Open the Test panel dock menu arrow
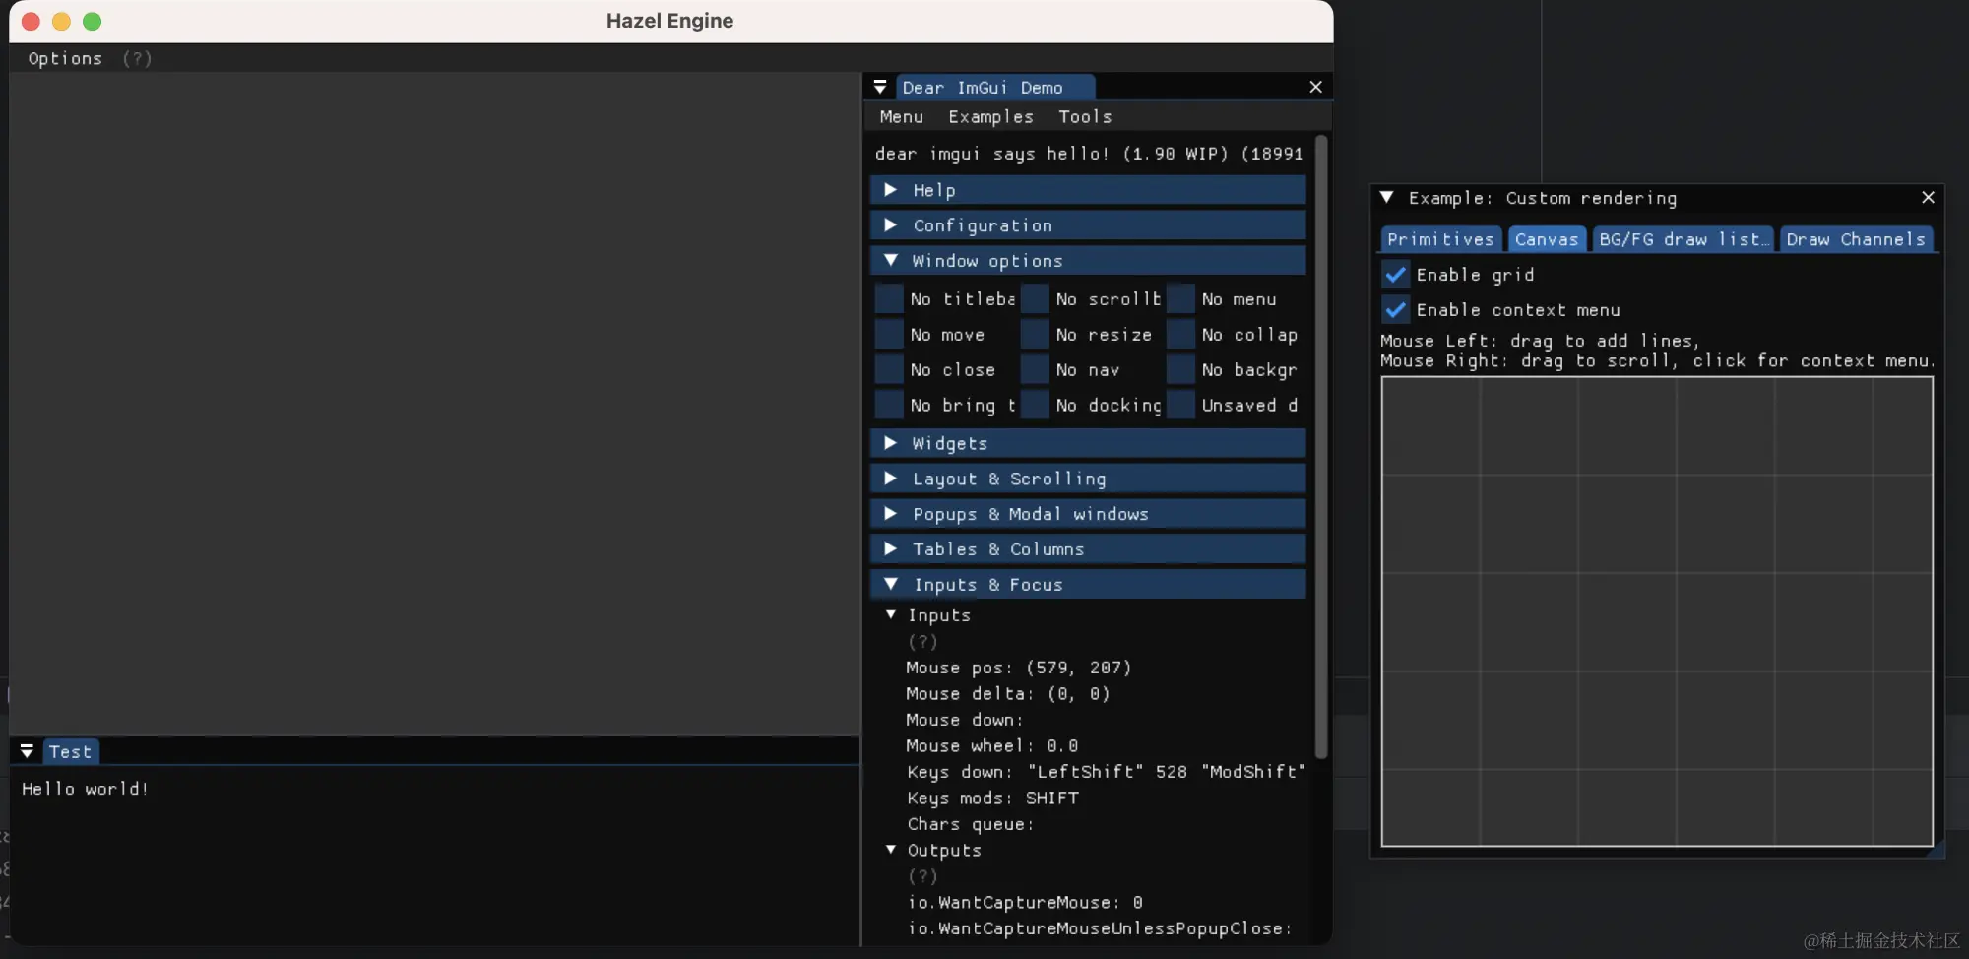Viewport: 1969px width, 959px height. point(27,751)
